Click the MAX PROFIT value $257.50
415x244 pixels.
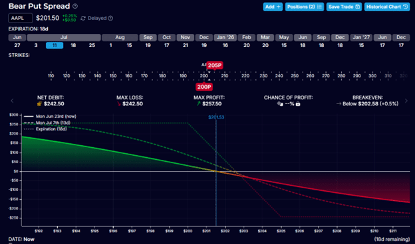212,104
